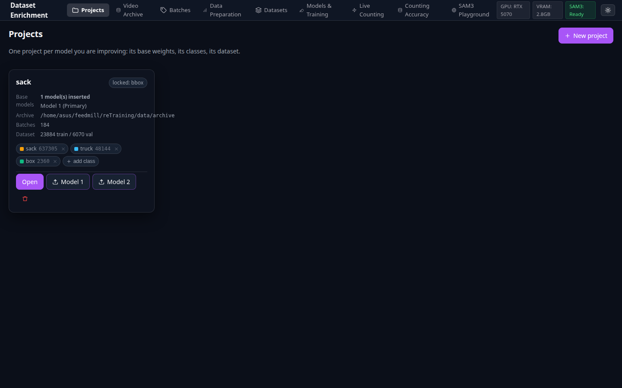Click the "1 model(s) inserted" text
This screenshot has width=622, height=388.
point(65,97)
